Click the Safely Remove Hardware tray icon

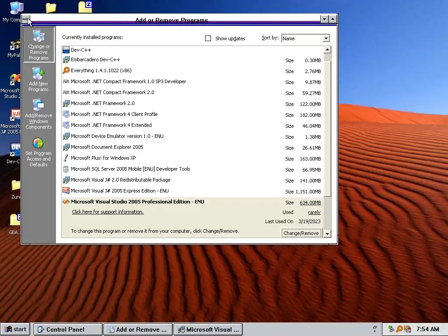coord(391,329)
